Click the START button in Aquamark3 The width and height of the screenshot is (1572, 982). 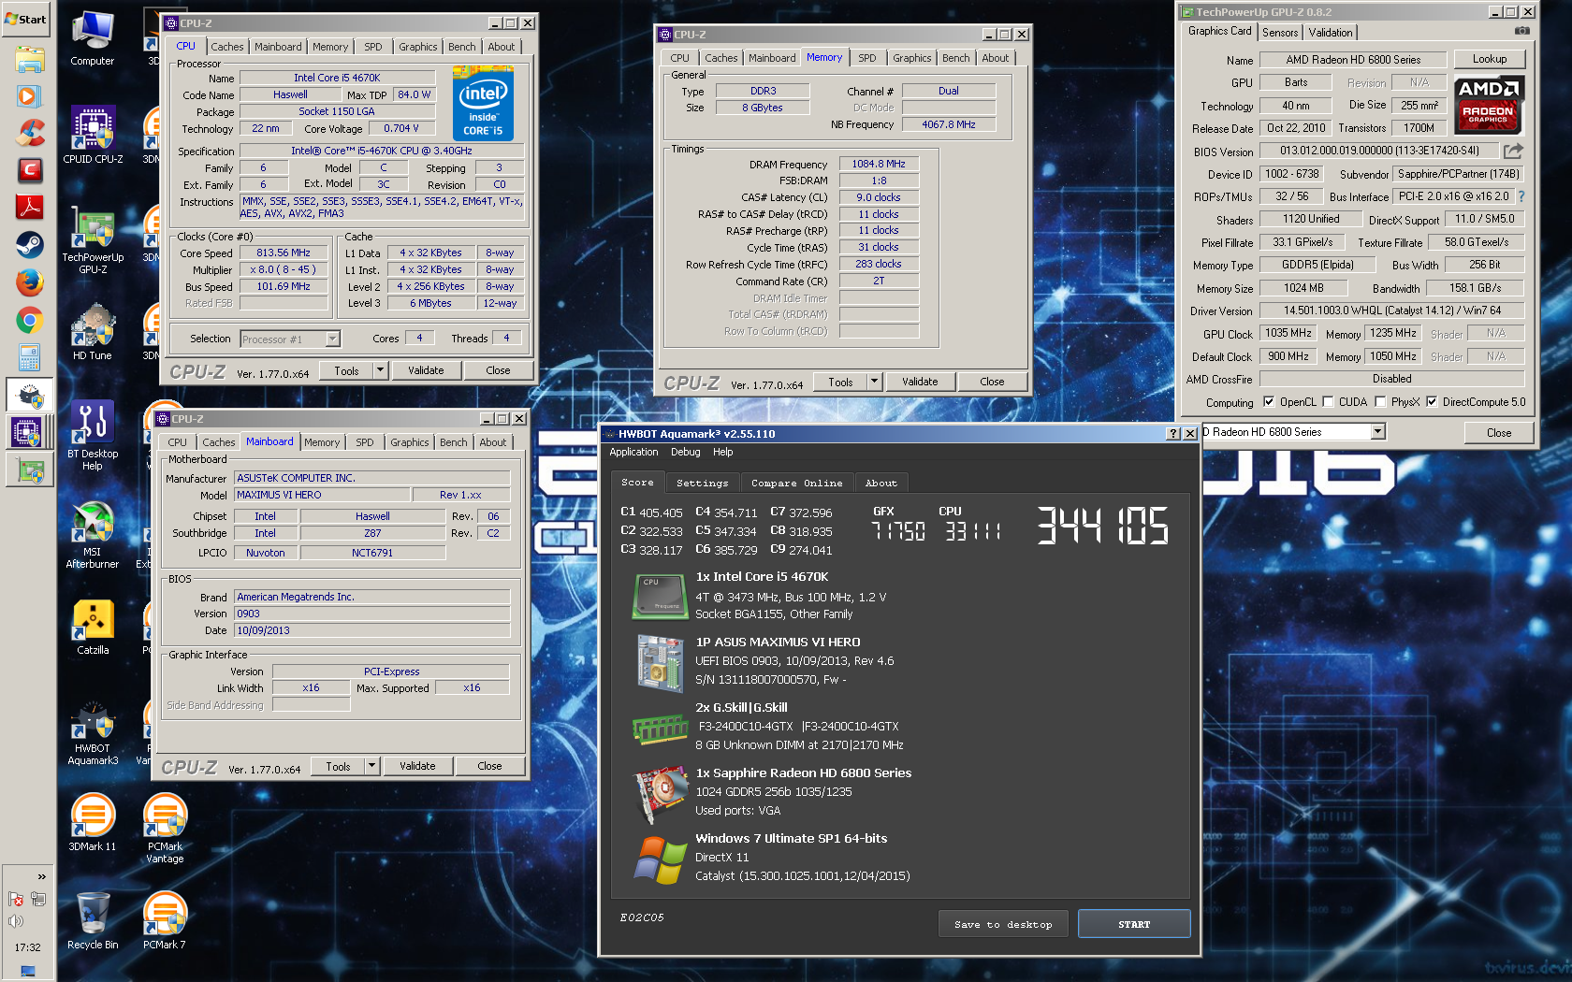pos(1134,924)
